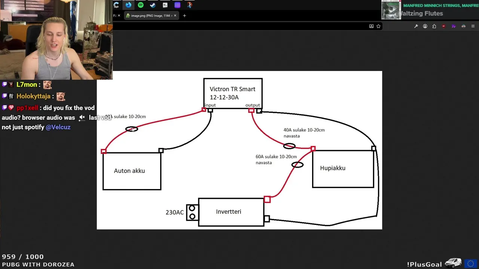Close the FU tab
The width and height of the screenshot is (479, 269).
pyautogui.click(x=119, y=16)
